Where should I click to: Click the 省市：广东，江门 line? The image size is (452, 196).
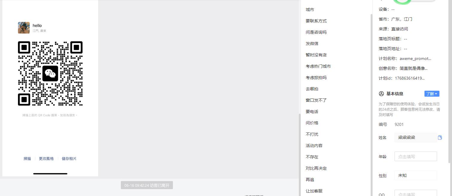click(x=395, y=19)
